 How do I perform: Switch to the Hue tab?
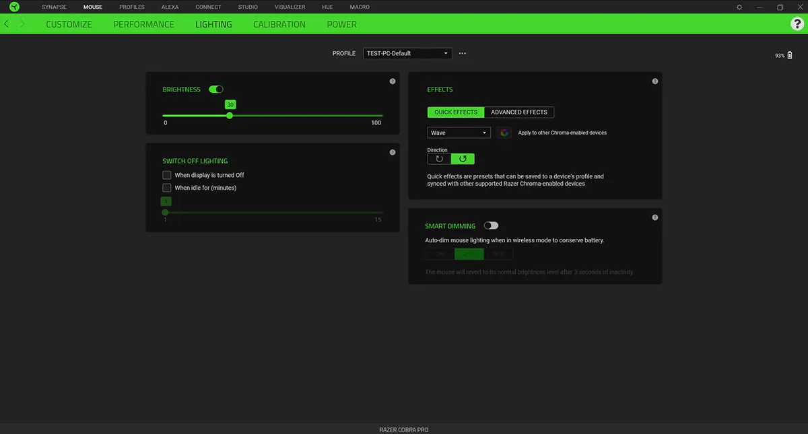point(327,7)
